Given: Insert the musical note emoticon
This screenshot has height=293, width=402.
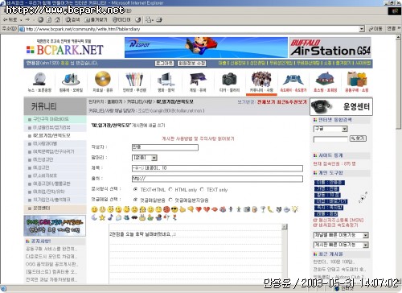Looking at the screenshot, I should click(110, 217).
